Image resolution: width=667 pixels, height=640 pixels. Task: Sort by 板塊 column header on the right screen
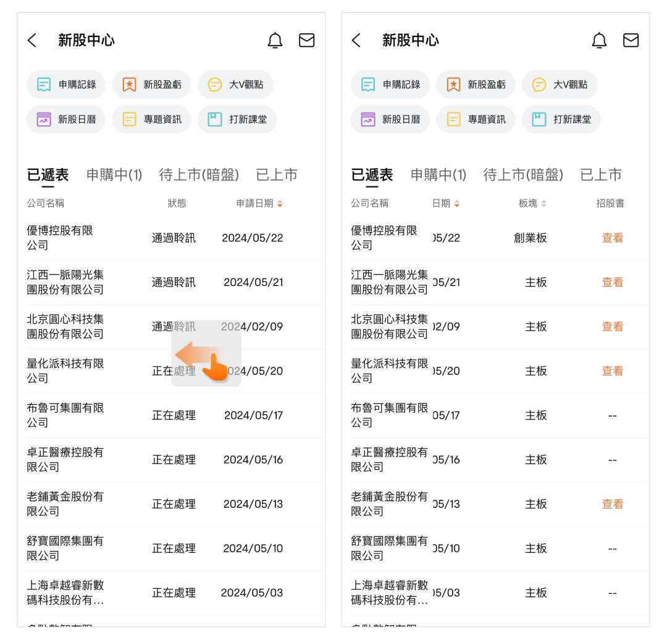532,203
